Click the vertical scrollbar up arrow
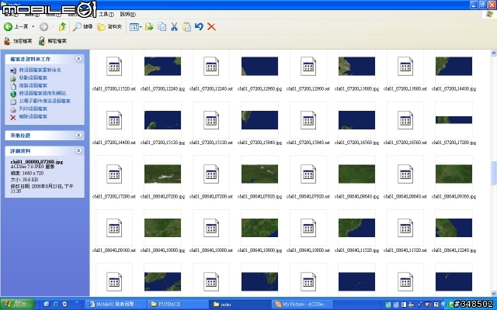This screenshot has width=497, height=310. click(494, 53)
